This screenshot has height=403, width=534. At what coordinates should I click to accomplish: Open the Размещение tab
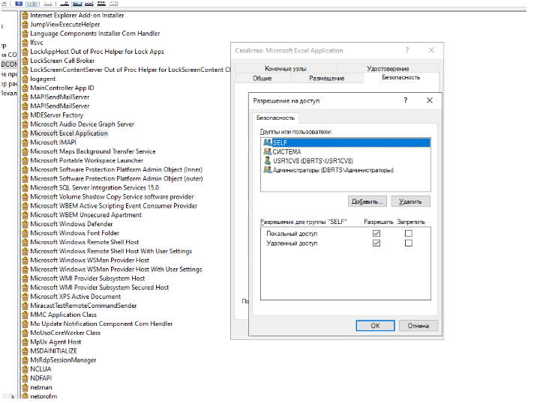pyautogui.click(x=327, y=79)
